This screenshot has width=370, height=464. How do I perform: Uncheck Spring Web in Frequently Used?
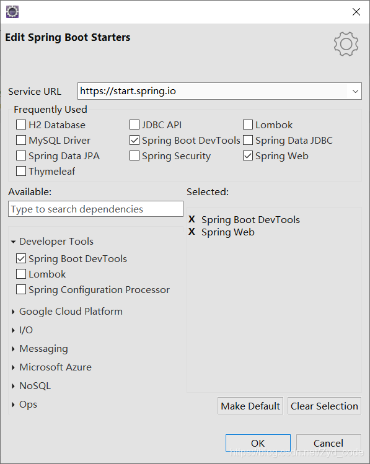[248, 155]
